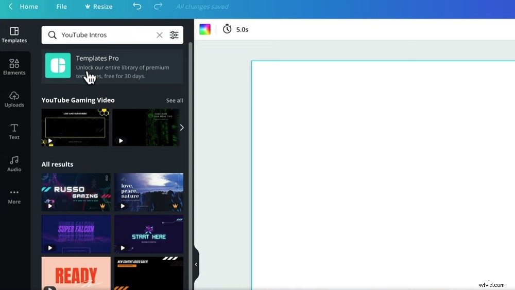The height and width of the screenshot is (290, 515).
Task: Click the timer clock icon
Action: pyautogui.click(x=227, y=29)
